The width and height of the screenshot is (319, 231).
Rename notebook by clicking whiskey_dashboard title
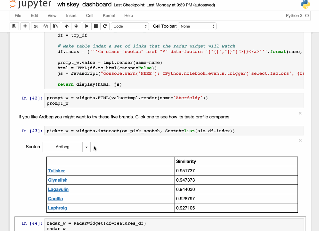point(85,5)
